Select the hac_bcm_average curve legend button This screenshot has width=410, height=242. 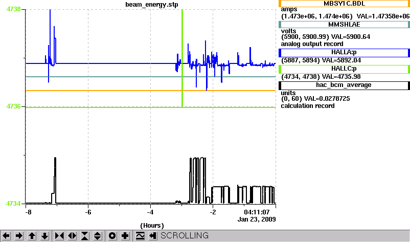point(344,85)
